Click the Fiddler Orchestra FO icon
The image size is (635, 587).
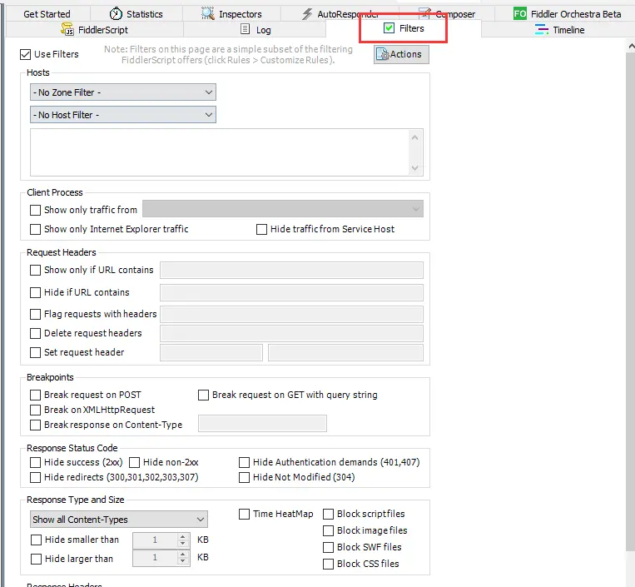(520, 14)
